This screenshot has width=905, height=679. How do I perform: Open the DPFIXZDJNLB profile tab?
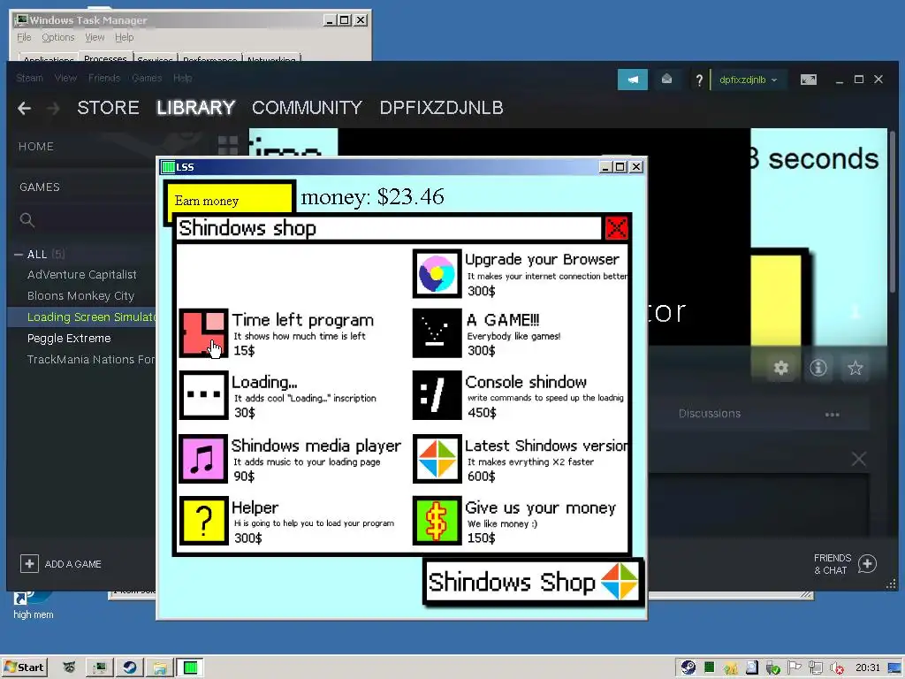[441, 108]
